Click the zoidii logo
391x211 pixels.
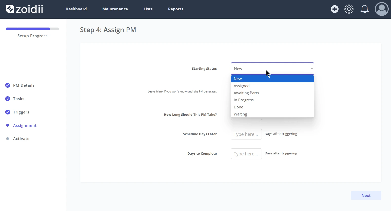pos(24,9)
